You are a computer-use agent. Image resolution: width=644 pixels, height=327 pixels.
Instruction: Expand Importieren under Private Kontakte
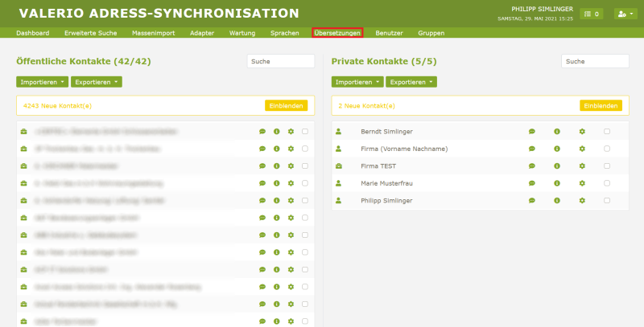click(357, 82)
